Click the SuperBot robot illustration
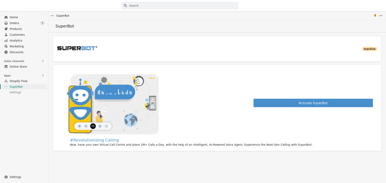Image resolution: width=386 pixels, height=183 pixels. tap(114, 104)
